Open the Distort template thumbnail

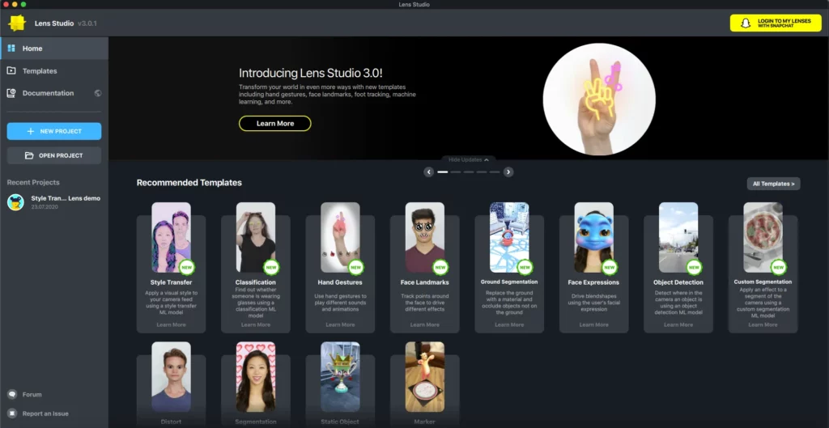point(172,377)
